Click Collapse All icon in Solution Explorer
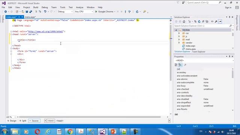The width and height of the screenshot is (240, 135). 203,22
